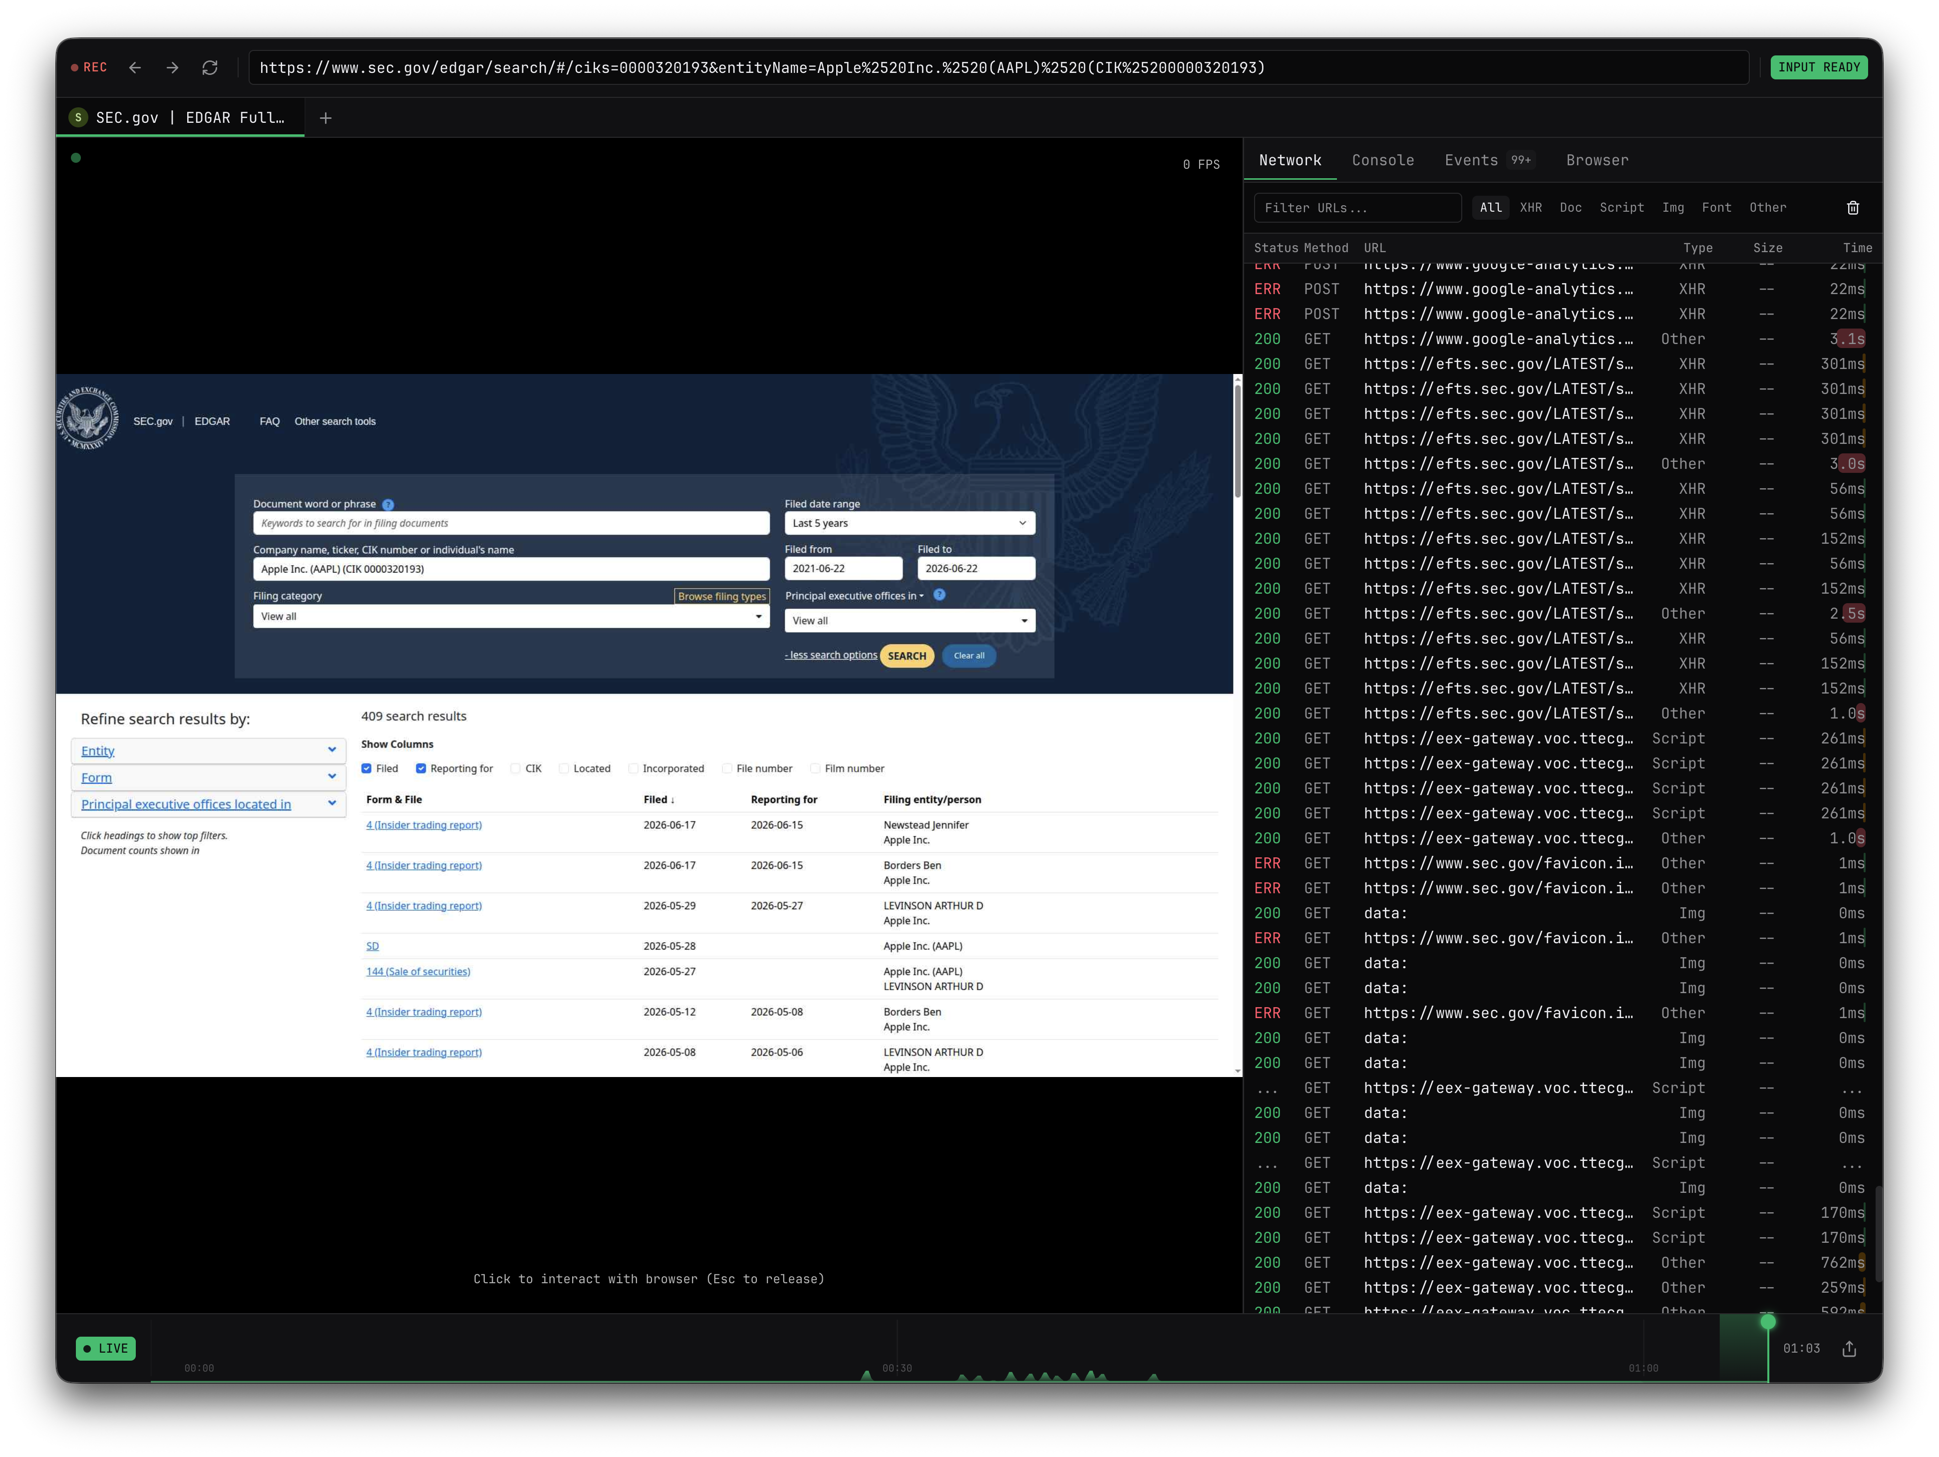This screenshot has height=1457, width=1939.
Task: Open the 144 (Sale of securities) link
Action: pos(418,972)
